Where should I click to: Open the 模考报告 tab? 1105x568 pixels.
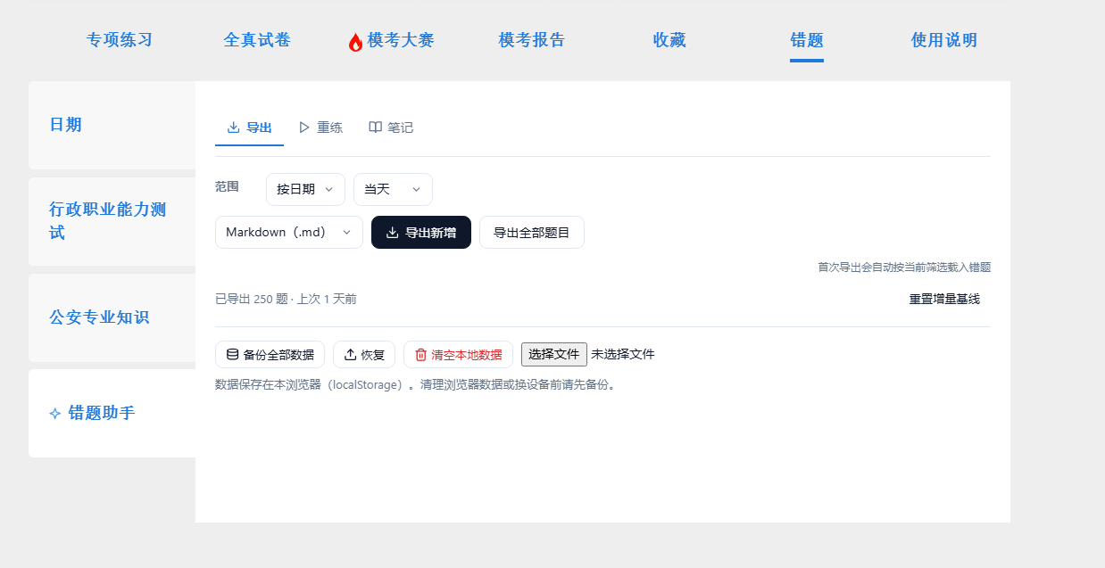tap(532, 40)
